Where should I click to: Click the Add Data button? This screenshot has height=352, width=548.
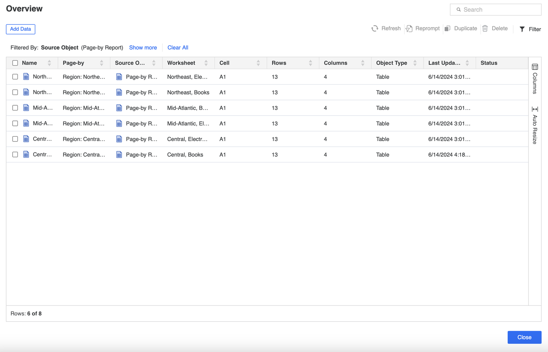click(21, 29)
